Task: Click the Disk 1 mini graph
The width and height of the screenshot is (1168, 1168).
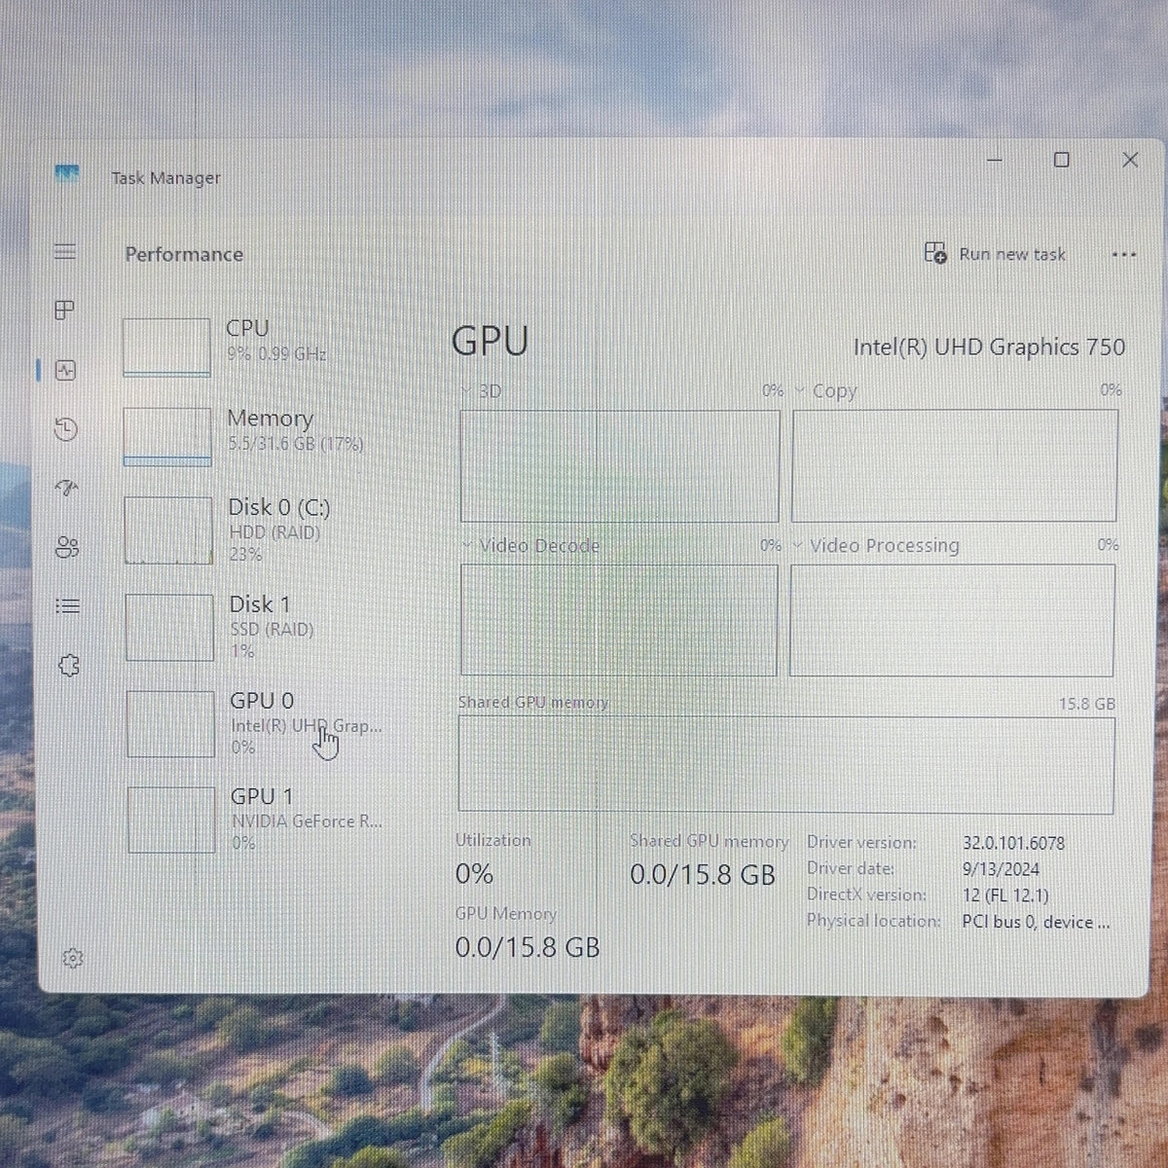Action: [169, 627]
